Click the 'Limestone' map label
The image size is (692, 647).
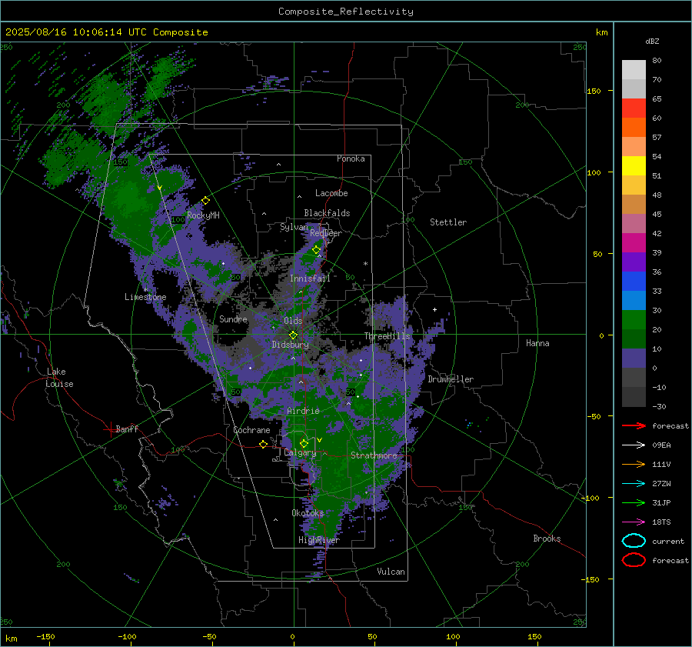point(145,297)
